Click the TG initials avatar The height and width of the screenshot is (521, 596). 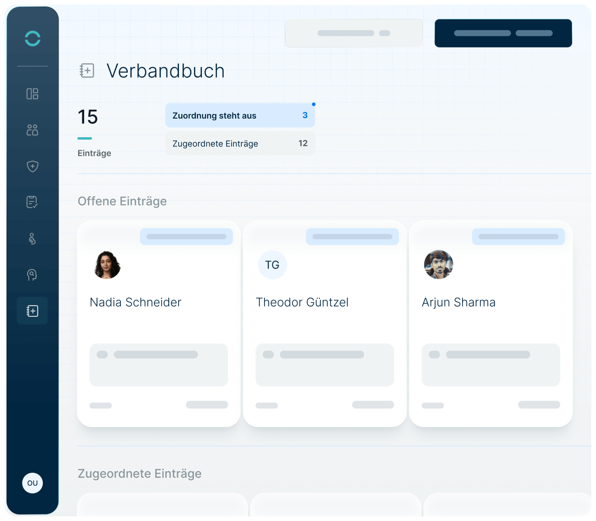[x=272, y=265]
